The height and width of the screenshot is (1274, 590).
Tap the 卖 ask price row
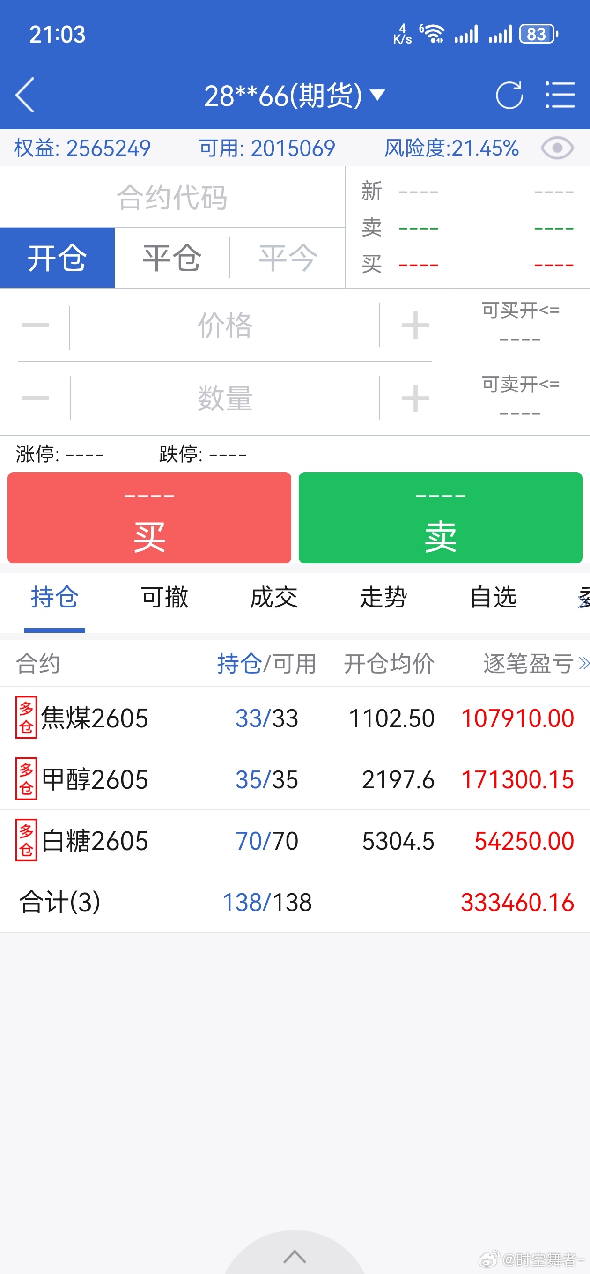pyautogui.click(x=467, y=228)
